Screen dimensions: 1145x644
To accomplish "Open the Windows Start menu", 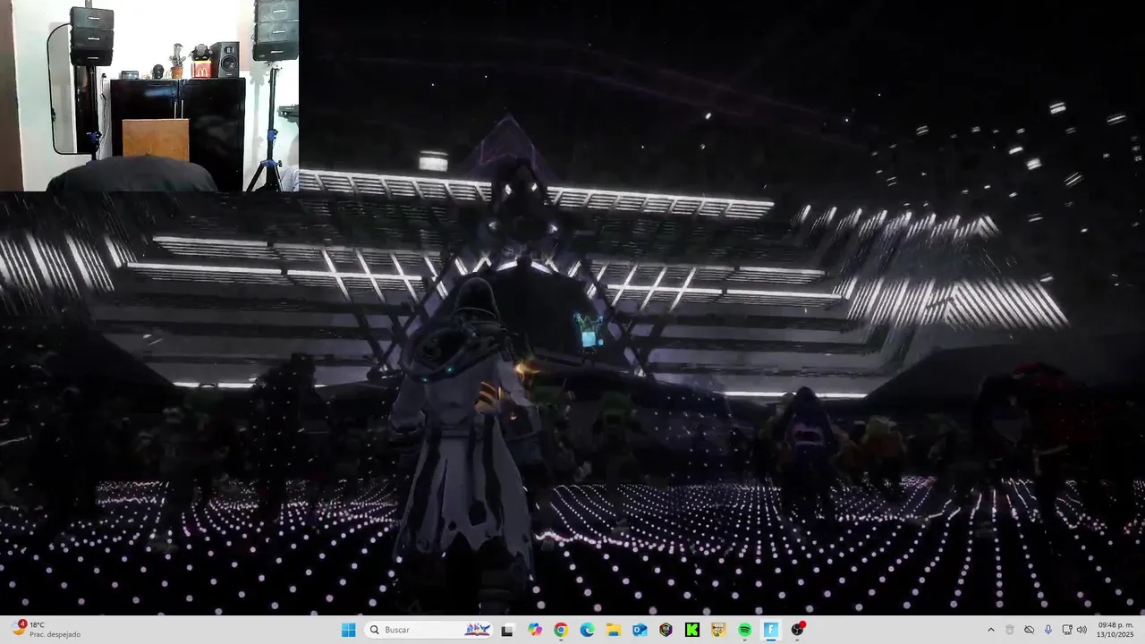I will 348,630.
